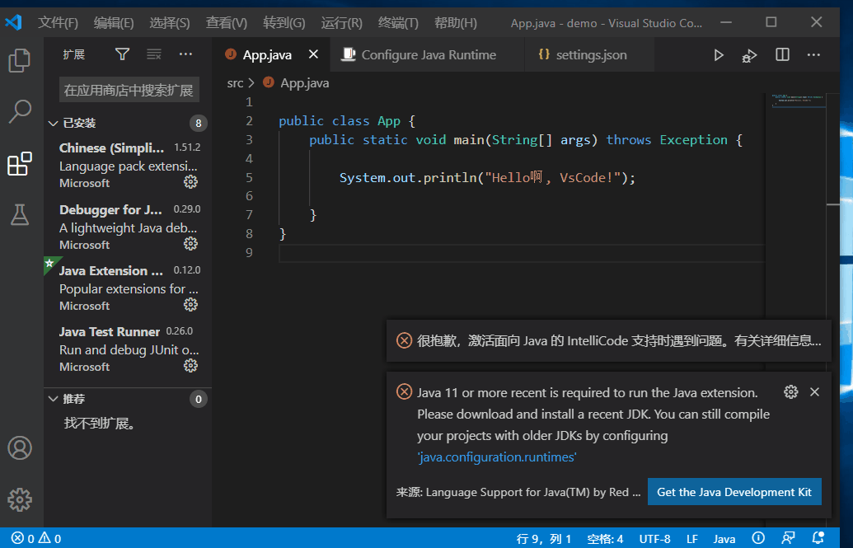
Task: Click the breadcrumb chevron after src
Action: [251, 83]
